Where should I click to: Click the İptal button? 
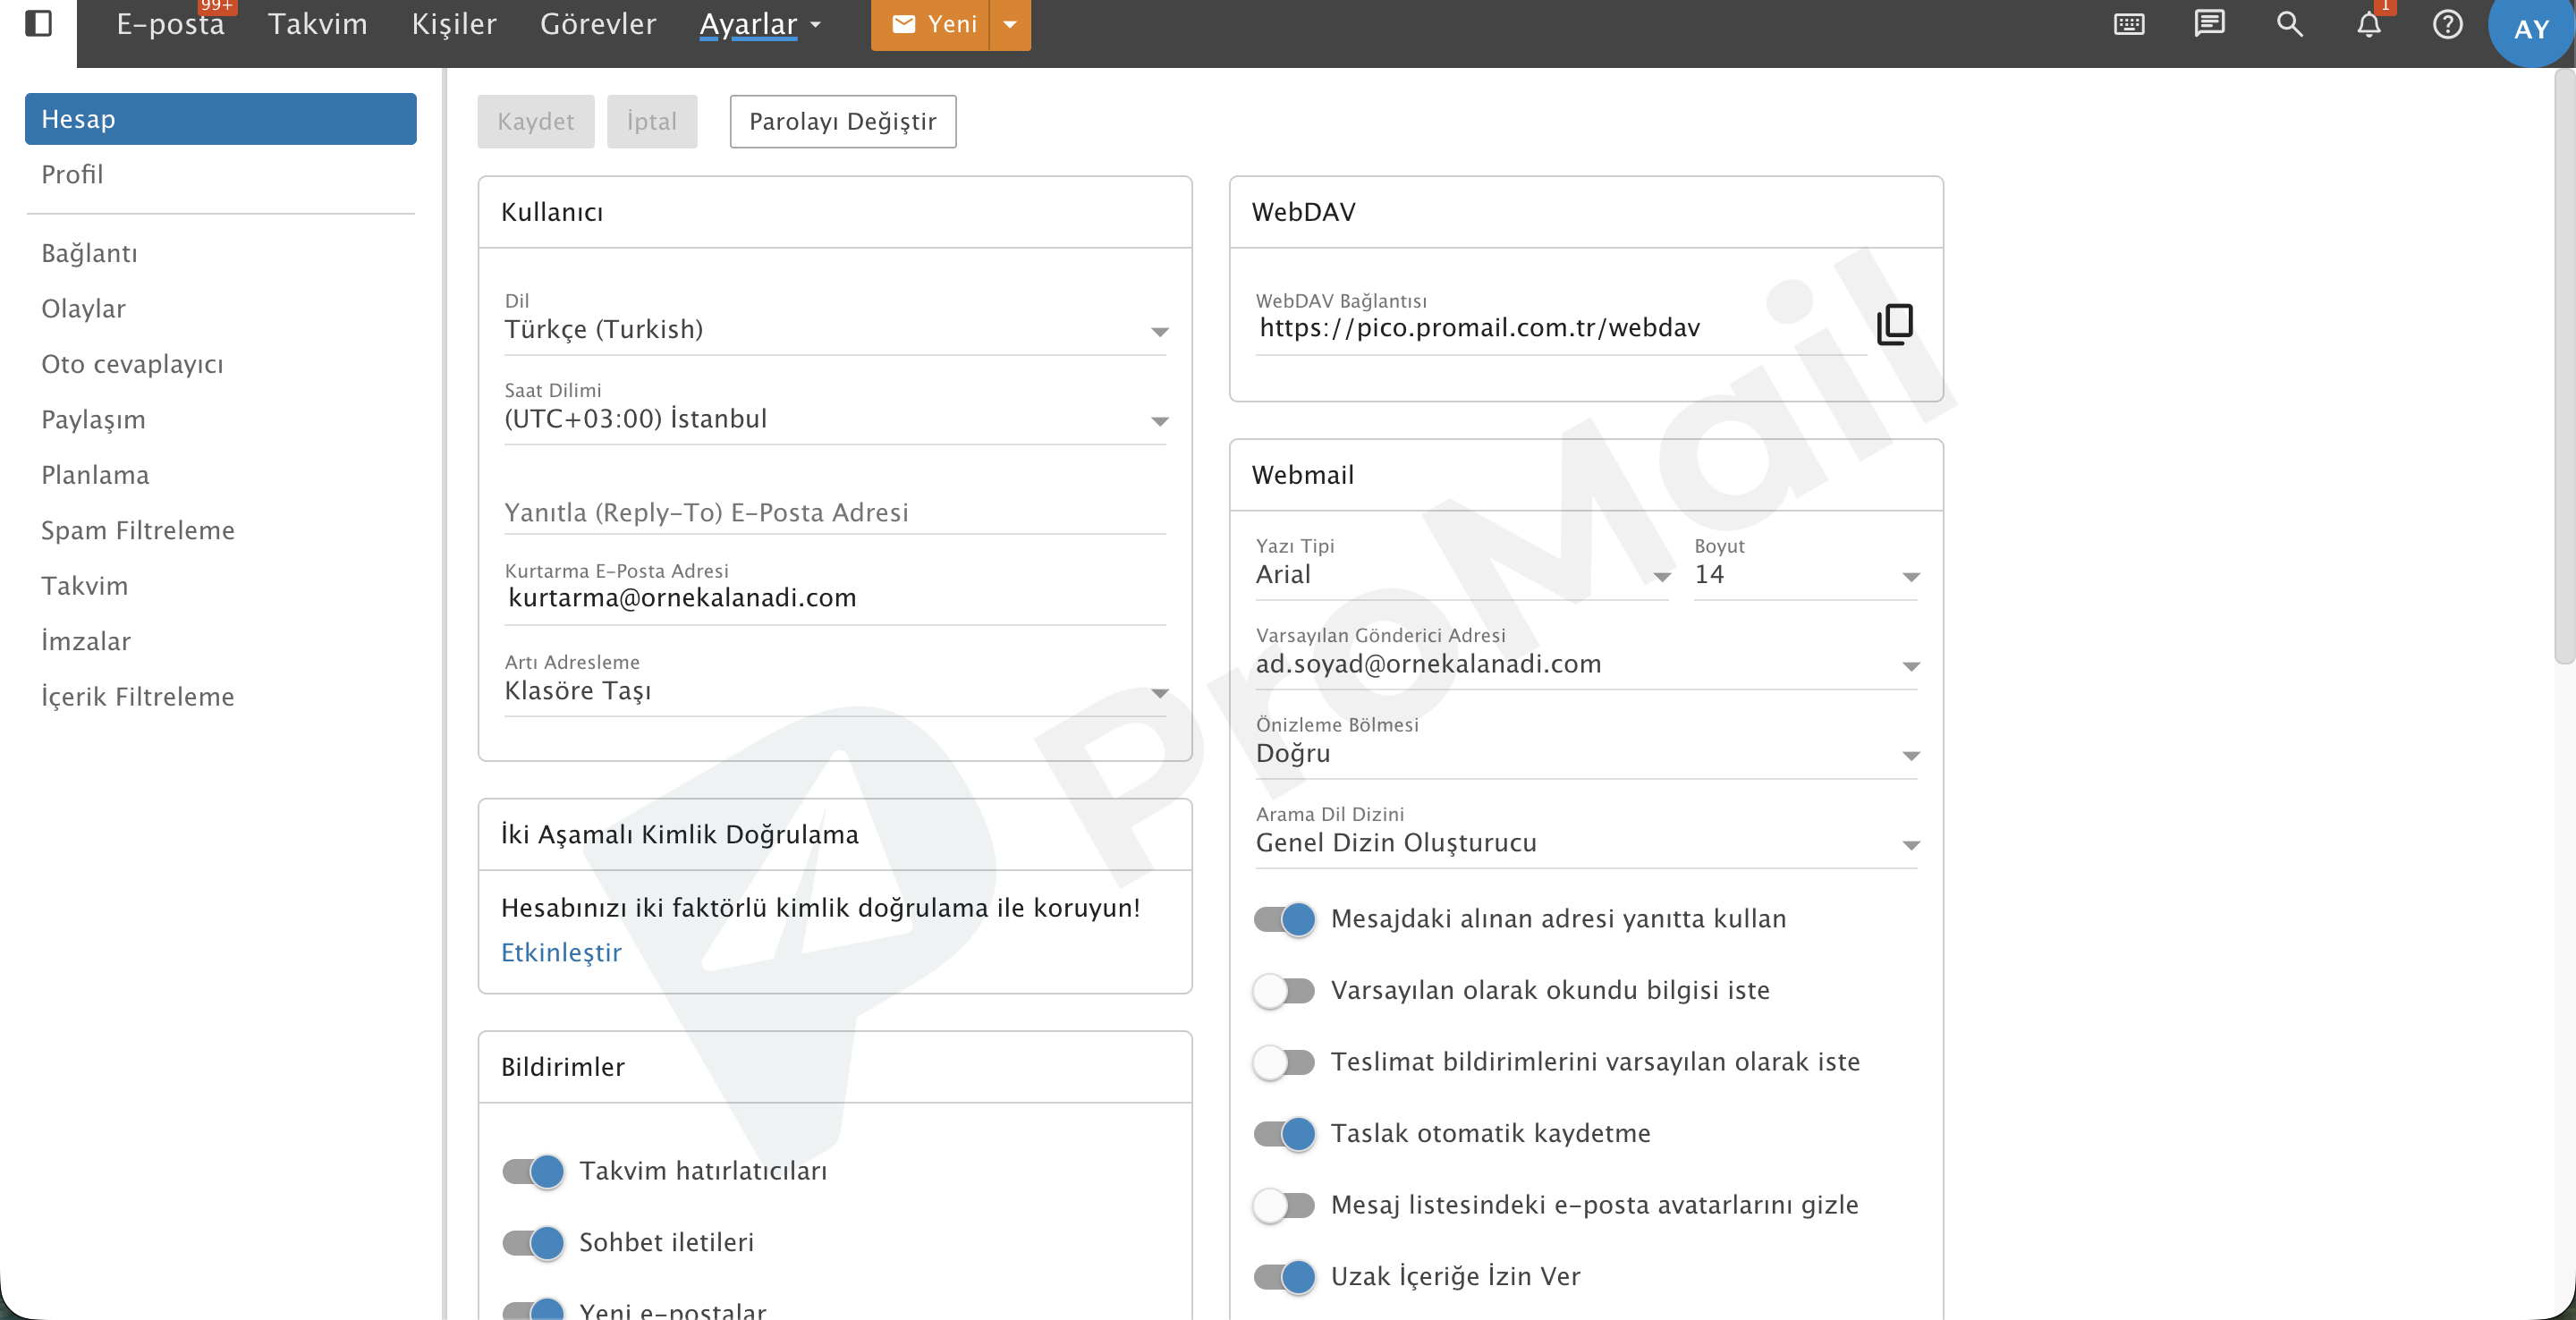652,122
